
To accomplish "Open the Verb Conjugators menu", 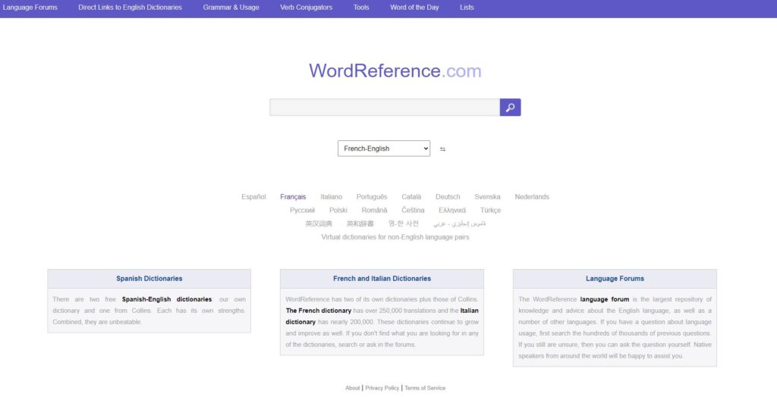I will pos(306,8).
